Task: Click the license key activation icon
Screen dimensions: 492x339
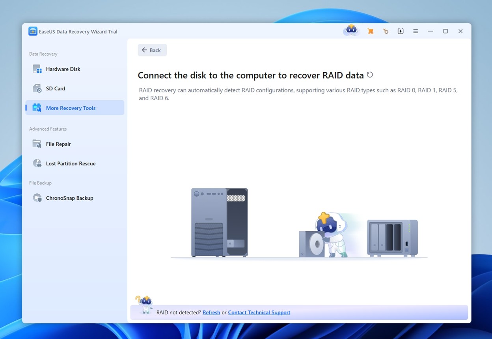Action: (x=386, y=31)
